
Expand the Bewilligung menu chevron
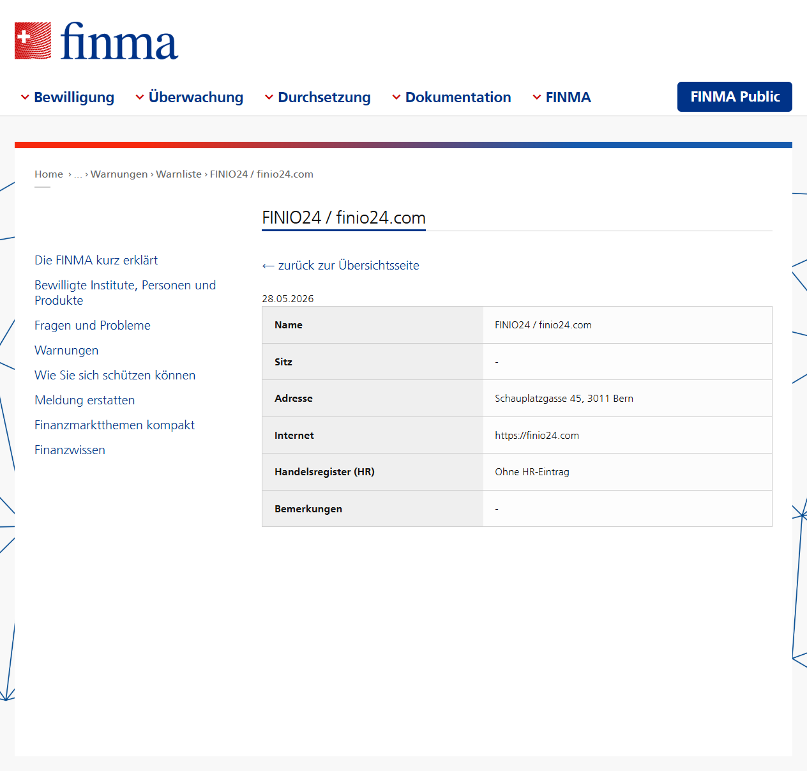tap(25, 97)
